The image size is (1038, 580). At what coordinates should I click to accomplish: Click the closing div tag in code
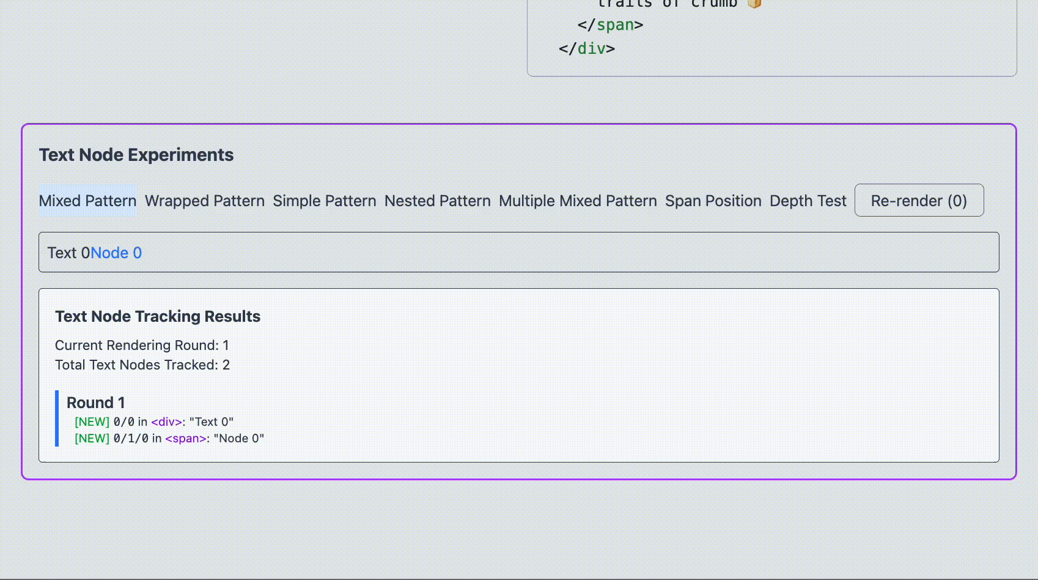pyautogui.click(x=587, y=48)
